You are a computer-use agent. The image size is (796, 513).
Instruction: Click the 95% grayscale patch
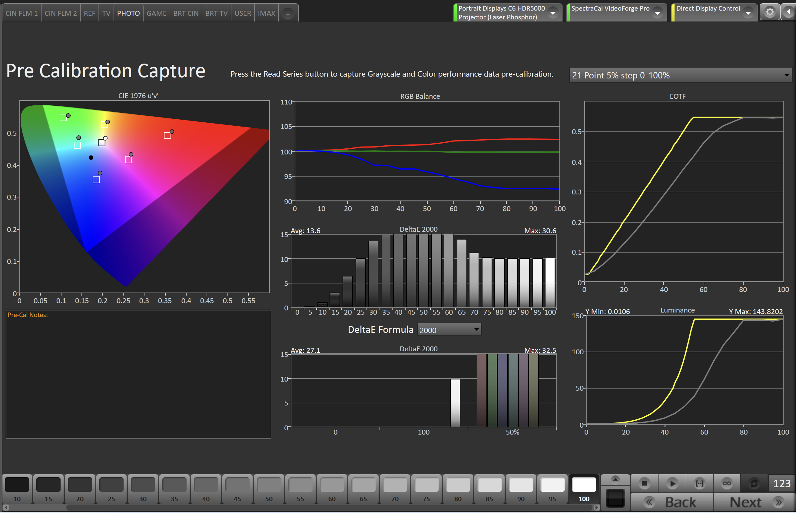[552, 489]
